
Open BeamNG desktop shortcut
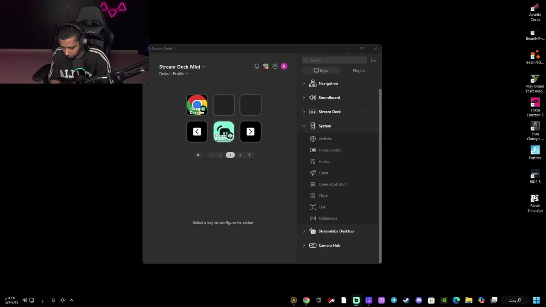tap(535, 58)
